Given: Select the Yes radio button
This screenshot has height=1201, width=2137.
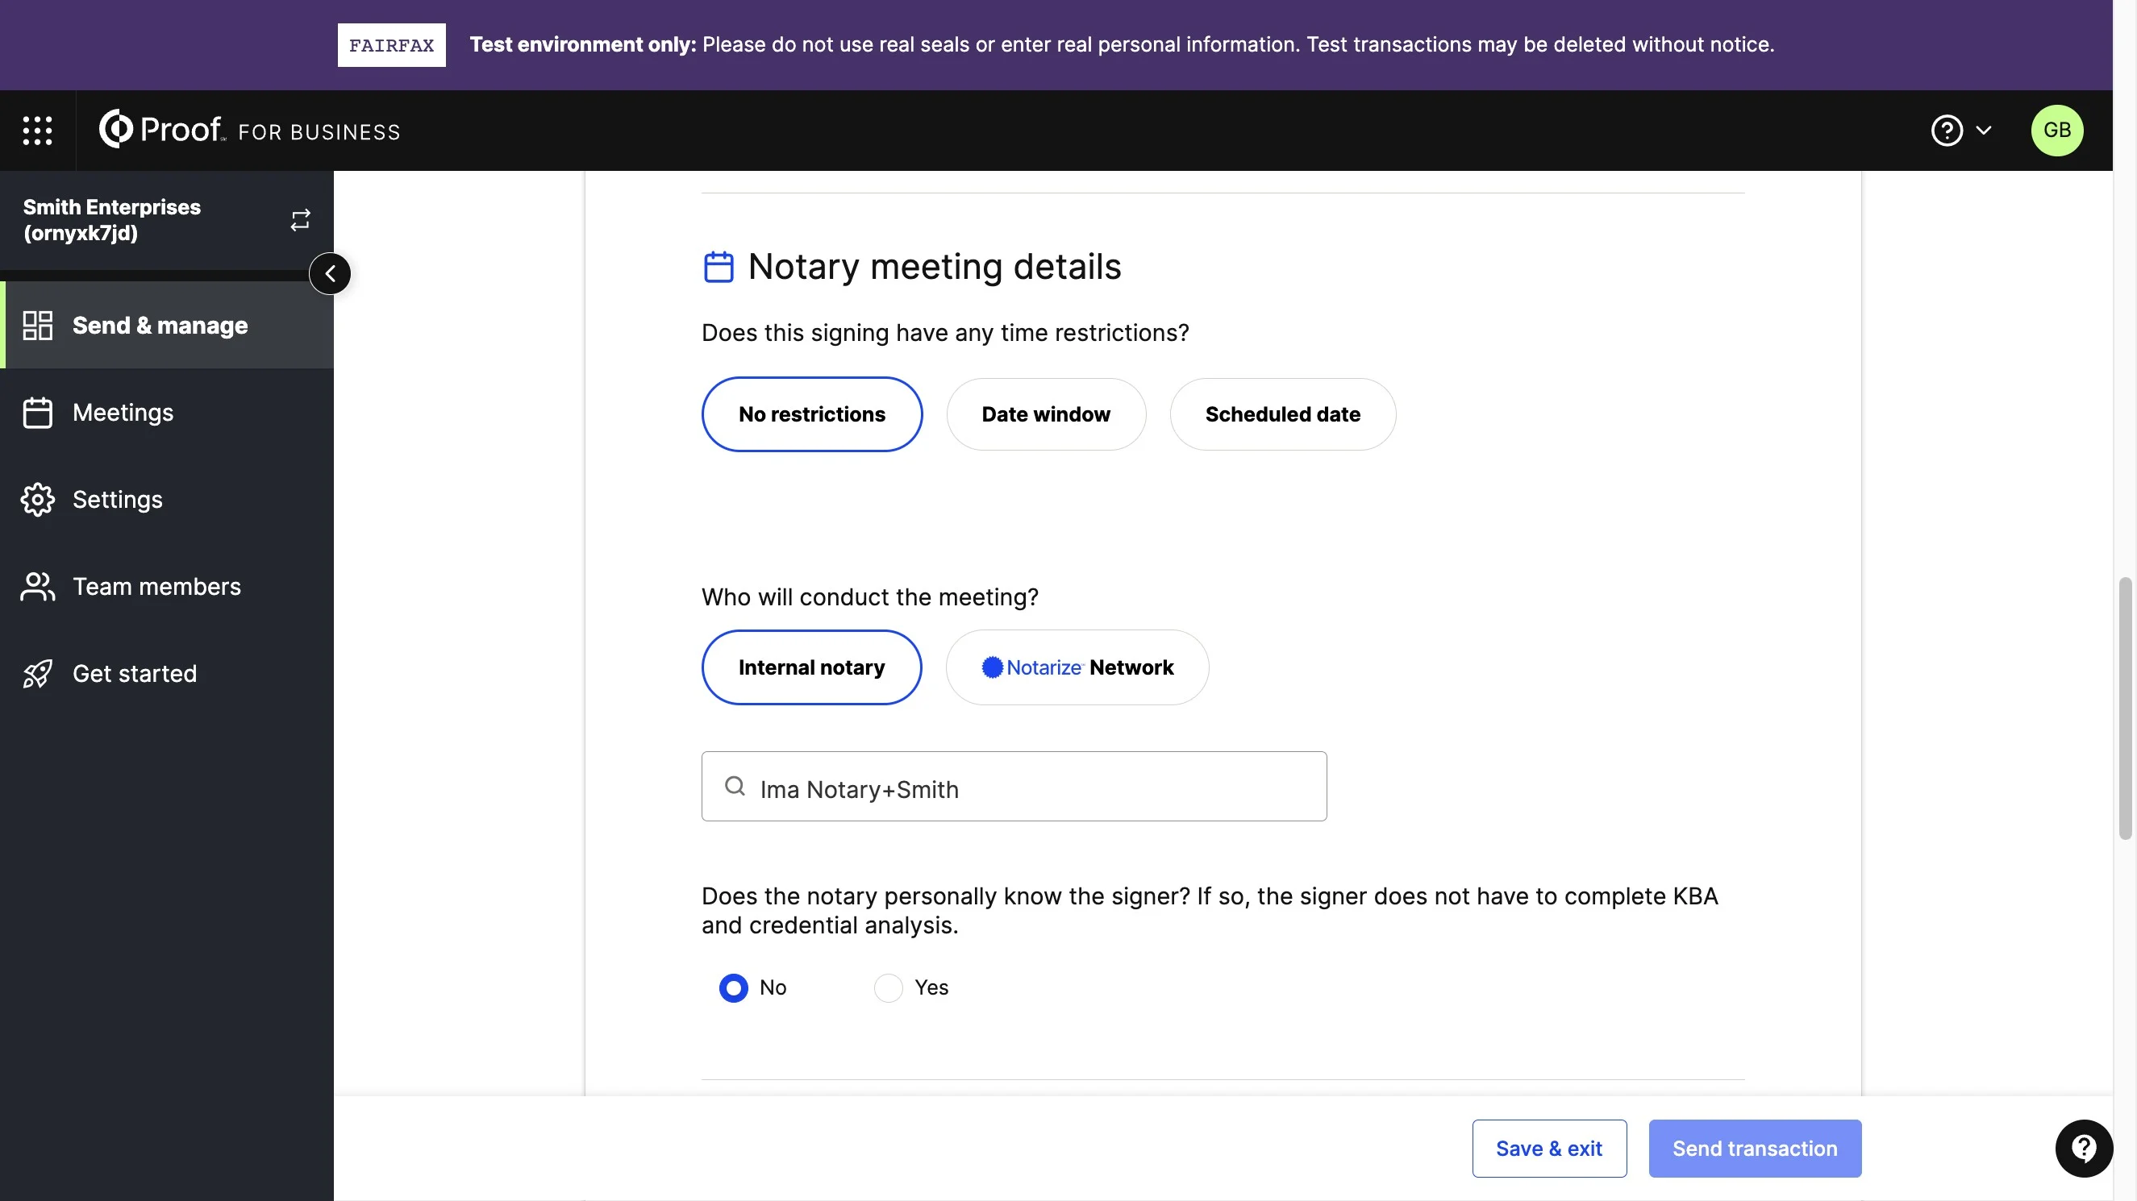Looking at the screenshot, I should [x=888, y=988].
